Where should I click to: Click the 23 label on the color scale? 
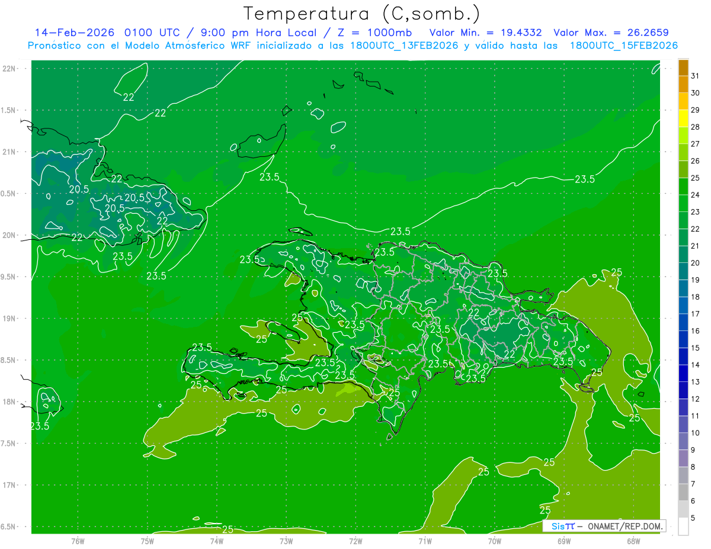point(696,212)
